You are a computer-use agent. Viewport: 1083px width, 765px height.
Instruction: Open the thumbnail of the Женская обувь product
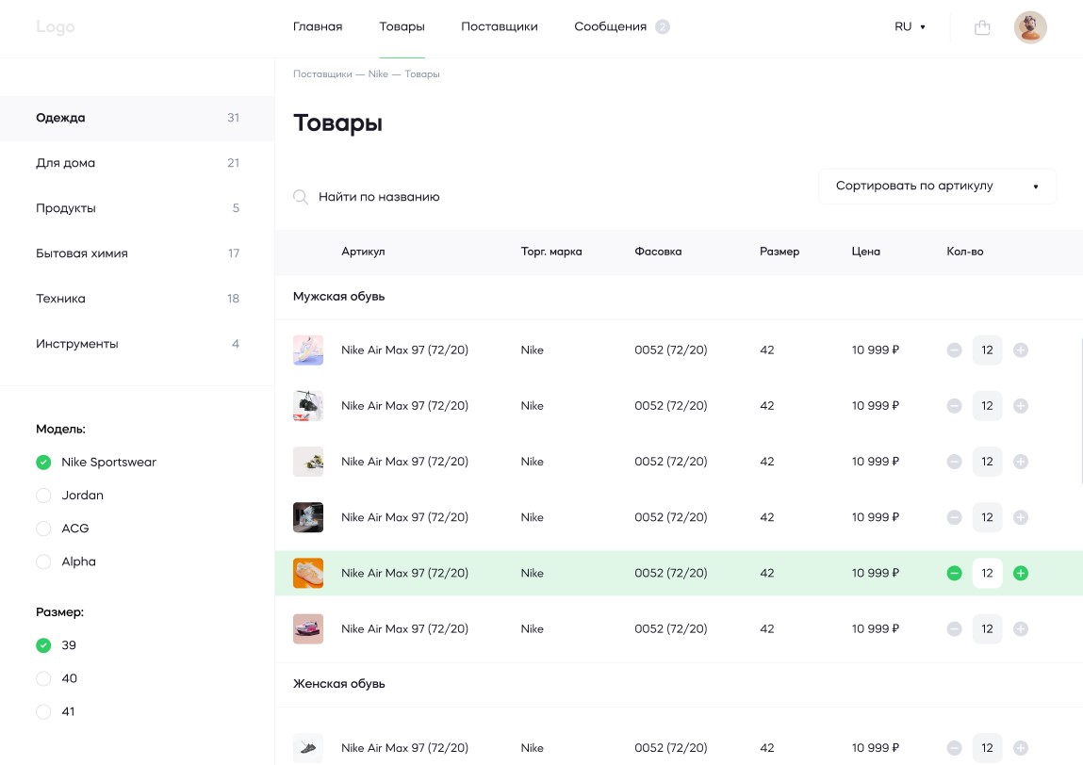click(308, 748)
